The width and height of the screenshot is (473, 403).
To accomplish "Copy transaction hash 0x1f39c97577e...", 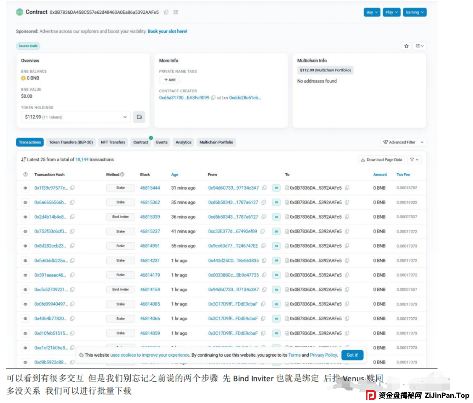I will [73, 188].
